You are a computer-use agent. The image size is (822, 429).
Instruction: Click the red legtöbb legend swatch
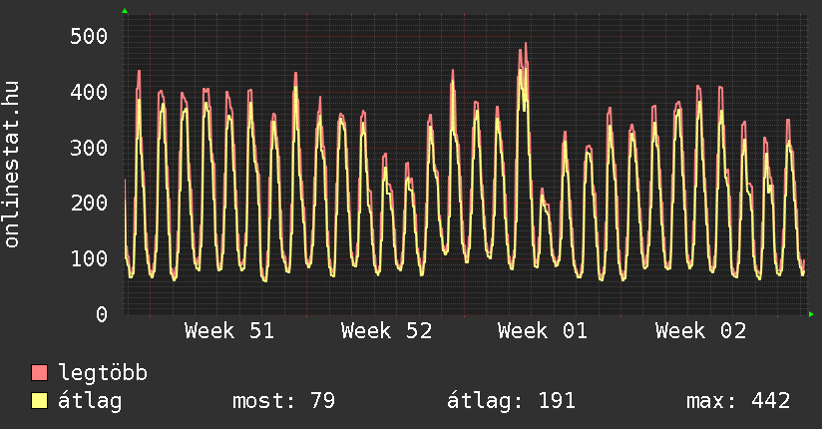[39, 373]
